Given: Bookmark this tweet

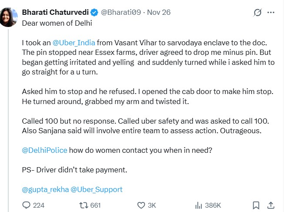Looking at the screenshot, I should coord(256,205).
